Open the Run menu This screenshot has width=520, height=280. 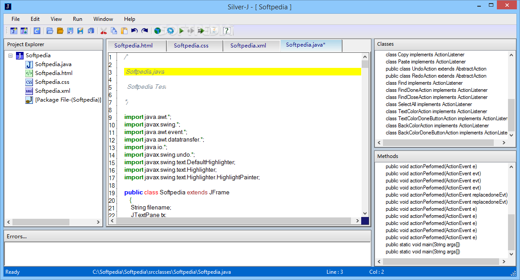click(77, 19)
